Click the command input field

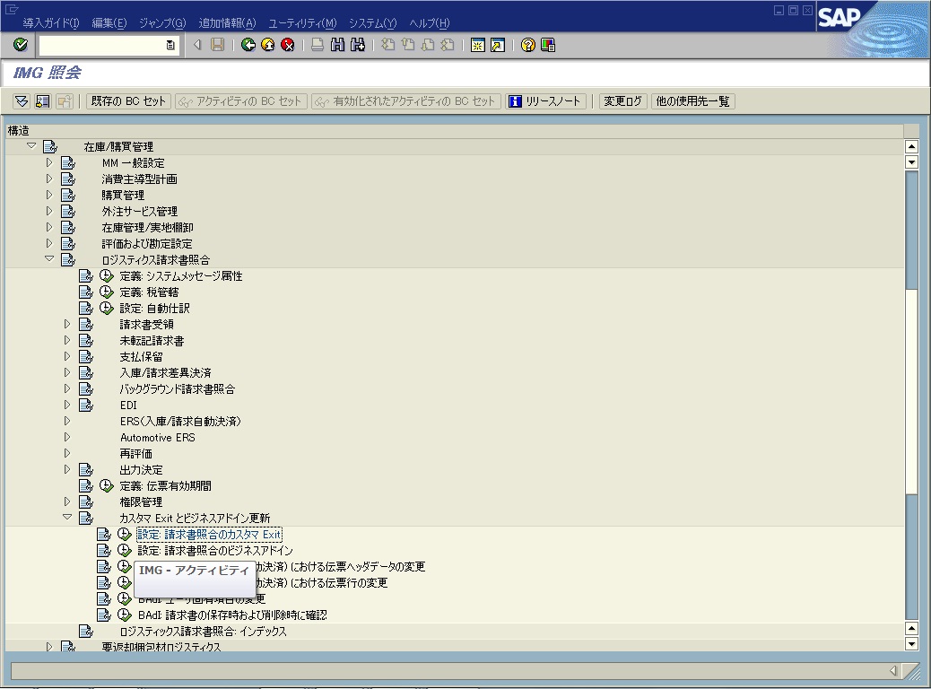[x=101, y=45]
